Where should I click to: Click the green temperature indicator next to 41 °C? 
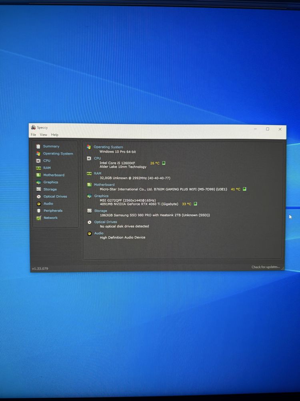click(244, 189)
